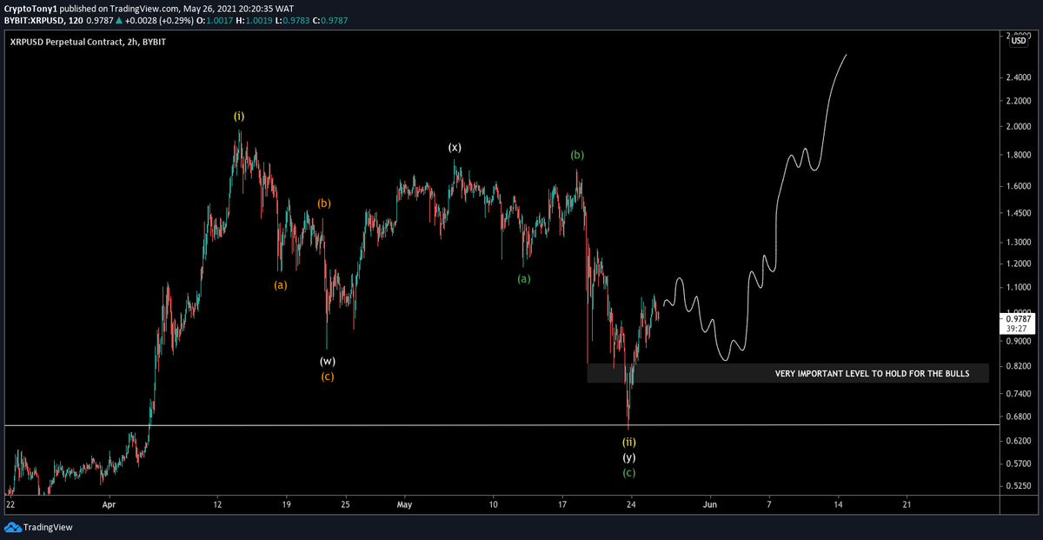
Task: Click the 1.4500 price axis label
Action: pyautogui.click(x=1020, y=213)
